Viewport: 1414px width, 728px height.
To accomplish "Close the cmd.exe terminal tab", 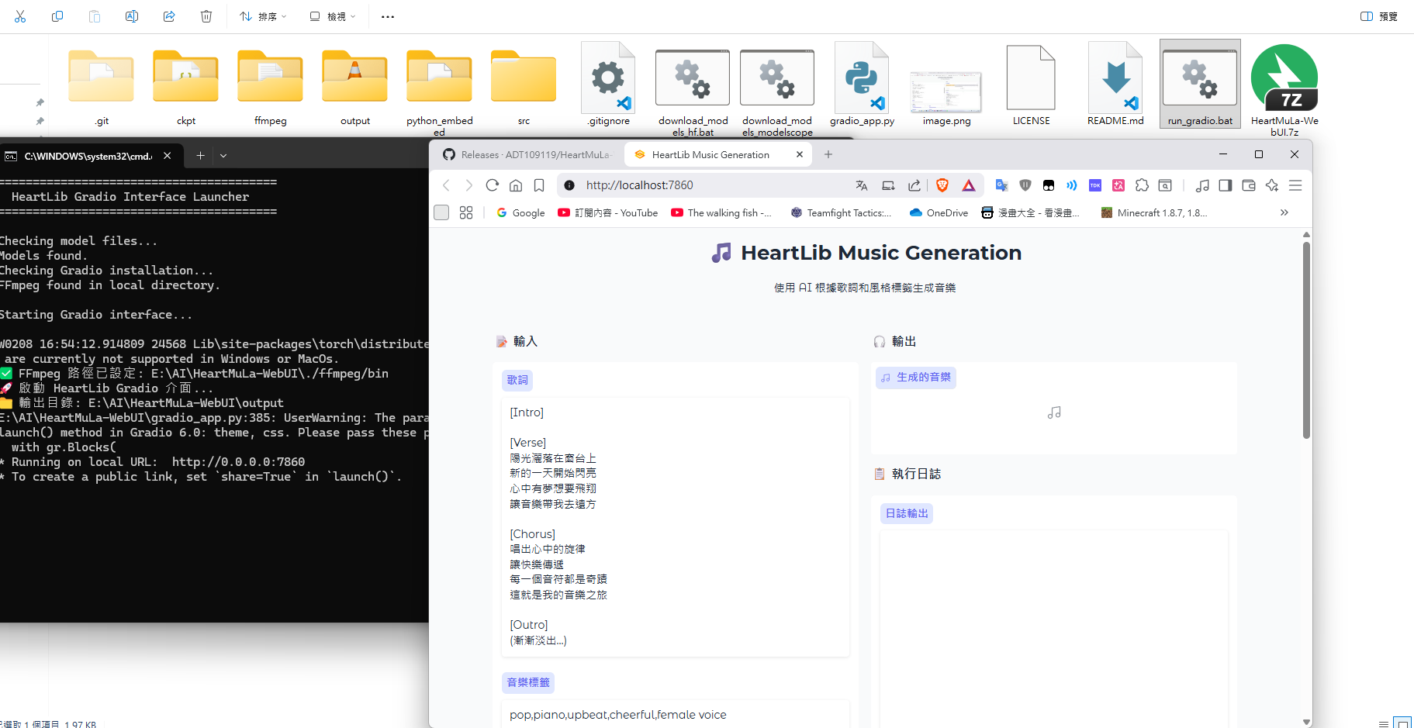I will click(167, 156).
